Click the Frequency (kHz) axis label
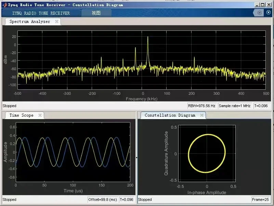Image resolution: width=274 pixels, height=206 pixels. click(x=142, y=99)
